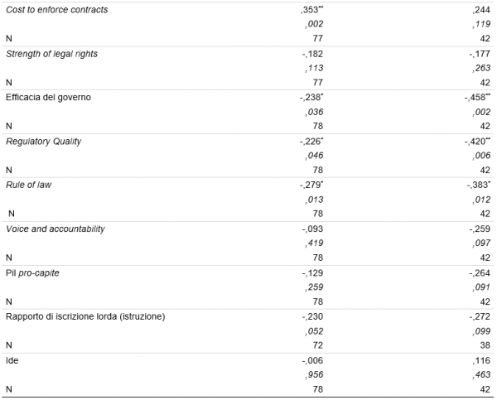Click the ,244 value in Cost row

click(481, 9)
